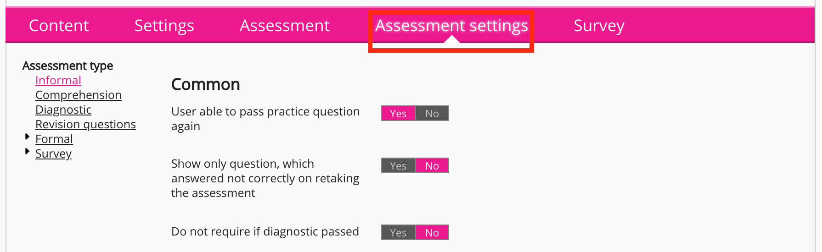This screenshot has width=822, height=252.
Task: Set pass practice question again to No
Action: 432,113
